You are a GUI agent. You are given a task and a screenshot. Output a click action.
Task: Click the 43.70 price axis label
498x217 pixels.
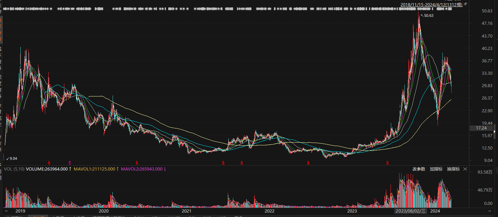point(487,36)
